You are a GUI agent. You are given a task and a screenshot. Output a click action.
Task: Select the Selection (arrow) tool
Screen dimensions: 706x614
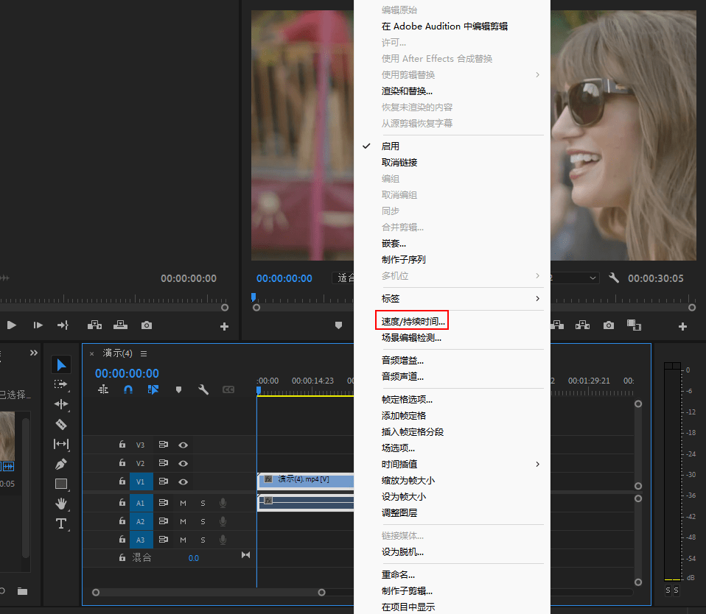(61, 365)
